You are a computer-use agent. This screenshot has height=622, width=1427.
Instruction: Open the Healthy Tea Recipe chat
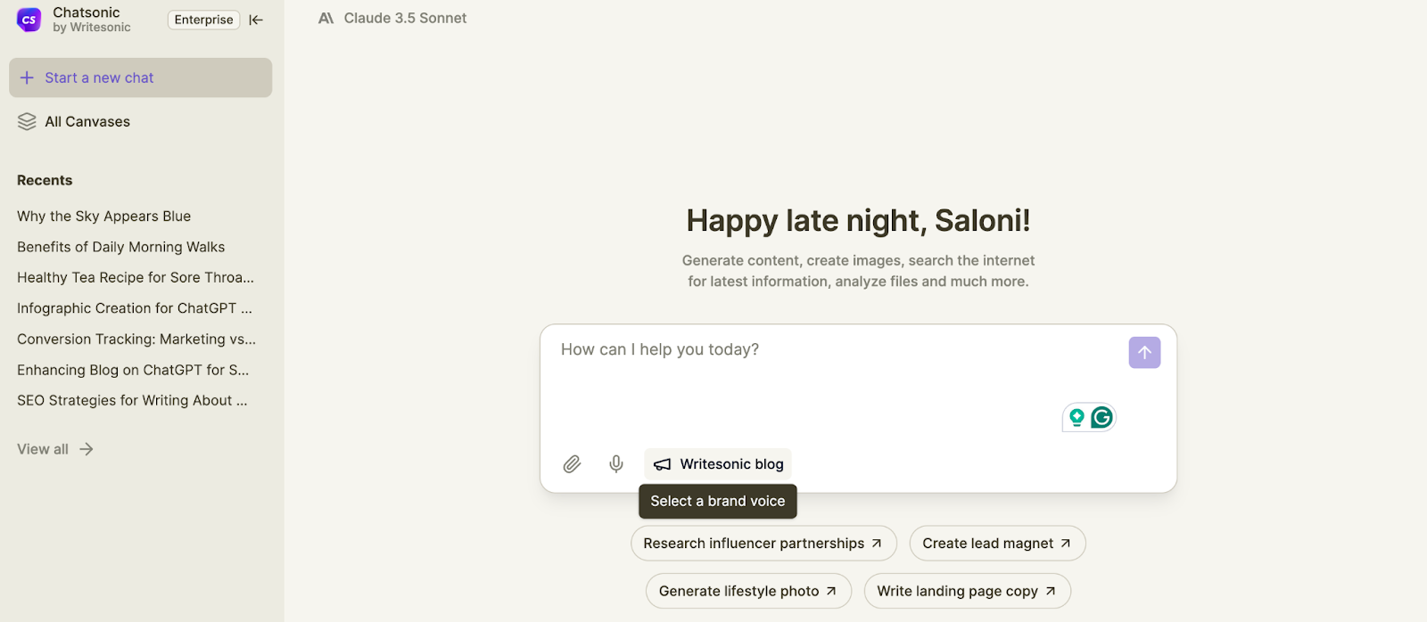(x=136, y=278)
